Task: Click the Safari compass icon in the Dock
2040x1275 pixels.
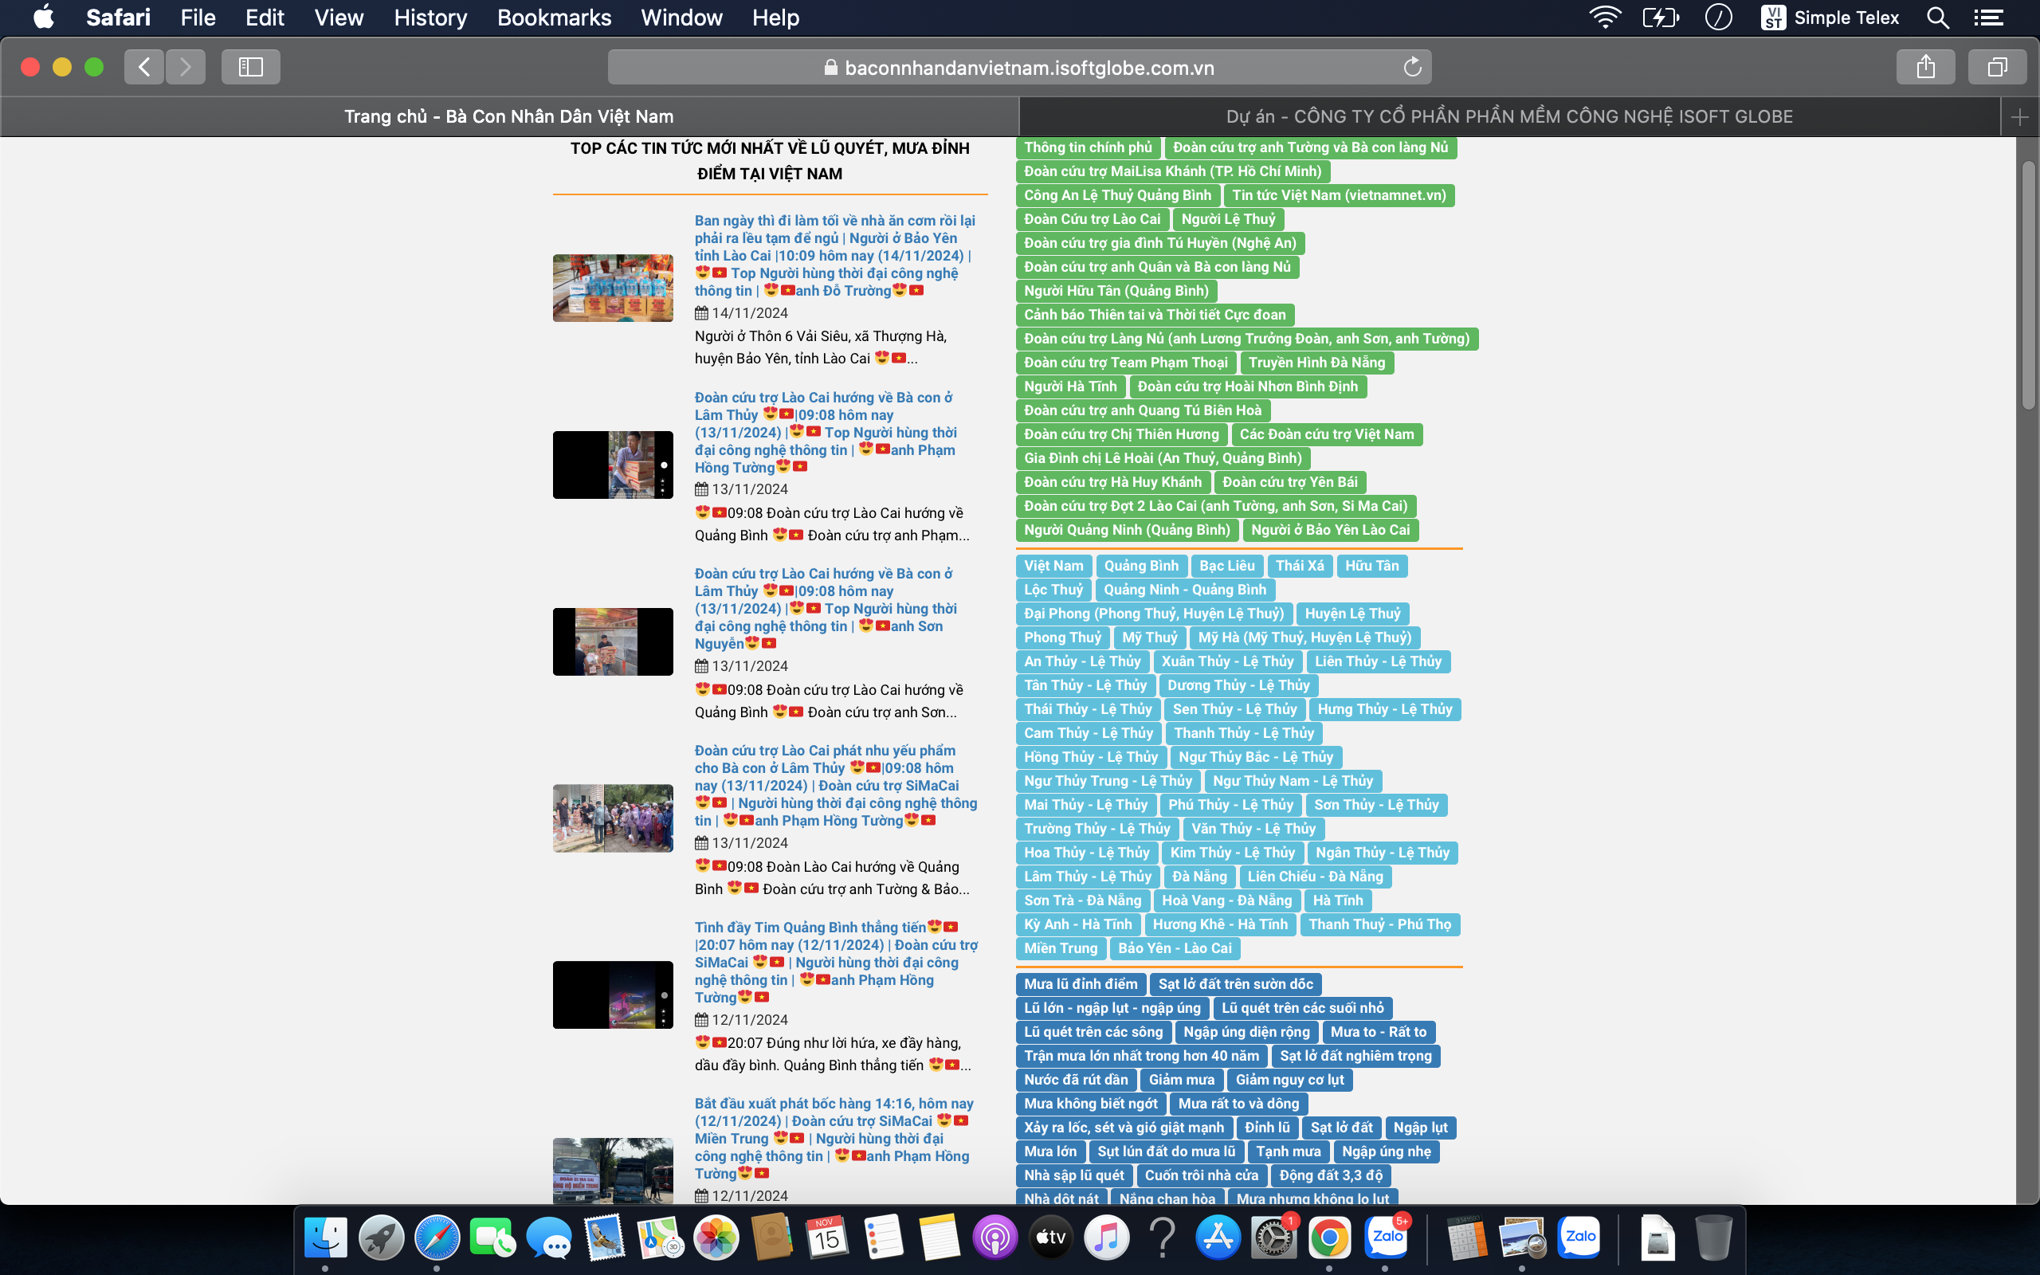Action: pos(437,1237)
